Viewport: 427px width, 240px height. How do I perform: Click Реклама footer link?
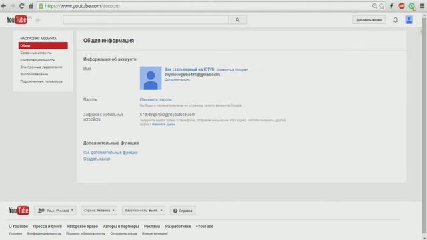[x=152, y=227]
